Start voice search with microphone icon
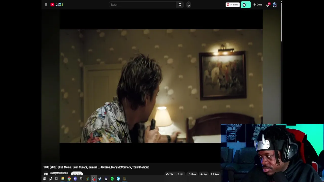 click(189, 5)
